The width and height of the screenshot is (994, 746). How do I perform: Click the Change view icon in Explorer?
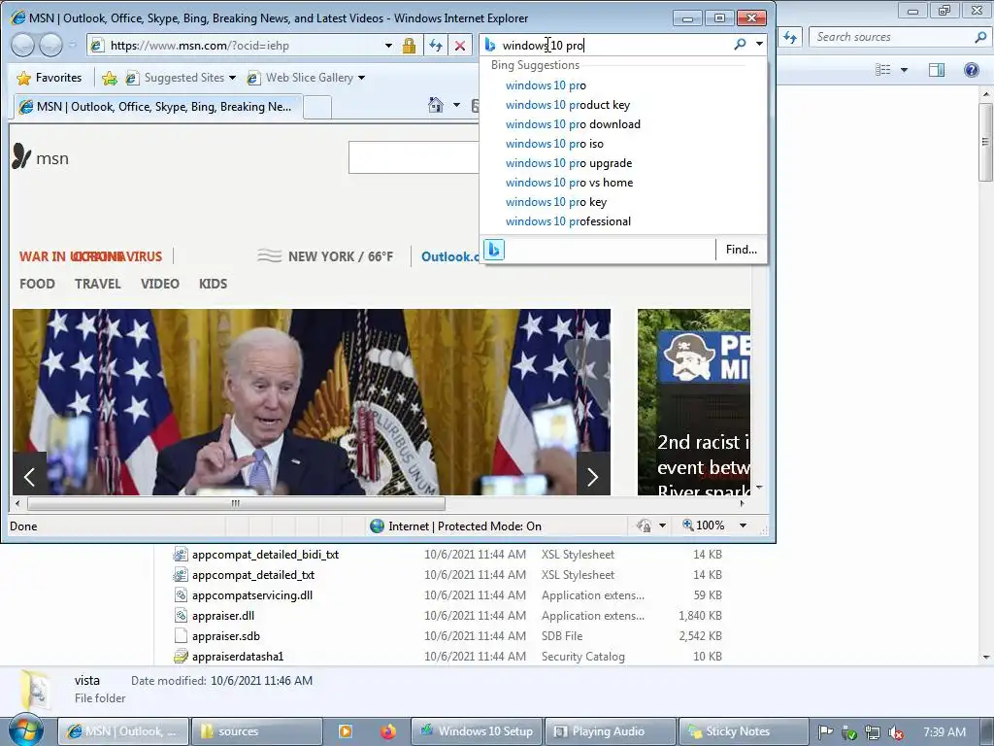(x=883, y=70)
